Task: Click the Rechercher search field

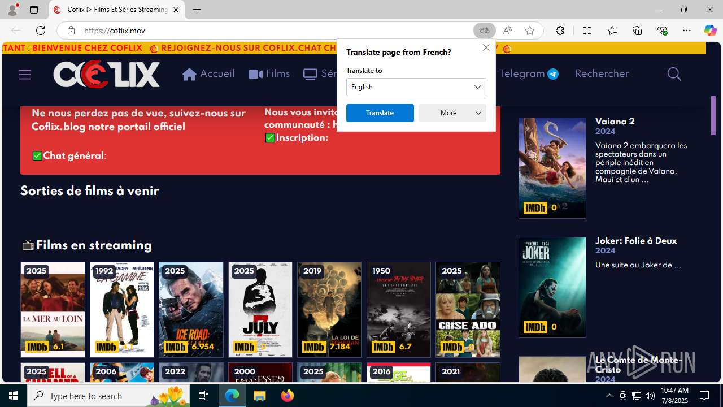Action: (x=602, y=73)
